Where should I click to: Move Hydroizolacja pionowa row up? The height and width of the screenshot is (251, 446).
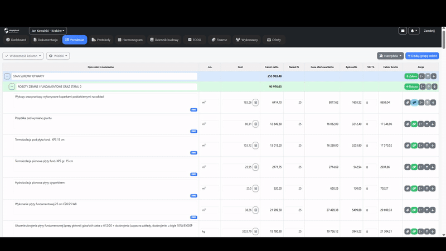[x=426, y=189]
